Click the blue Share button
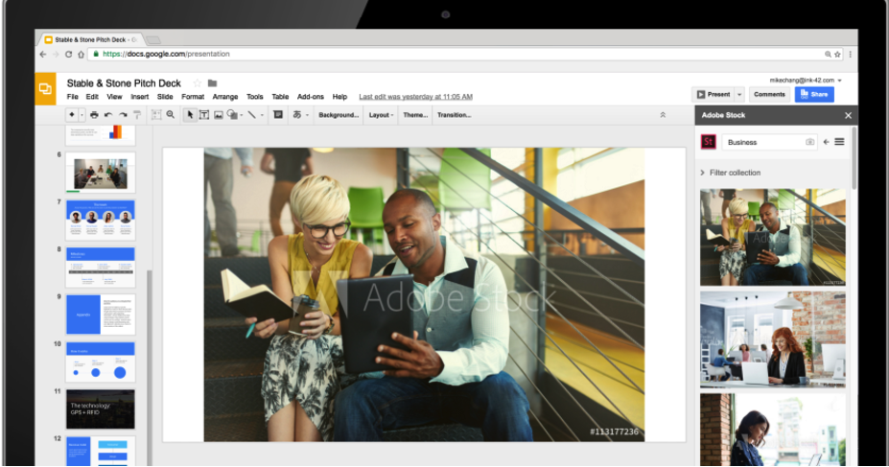Image resolution: width=889 pixels, height=467 pixels. click(x=814, y=95)
